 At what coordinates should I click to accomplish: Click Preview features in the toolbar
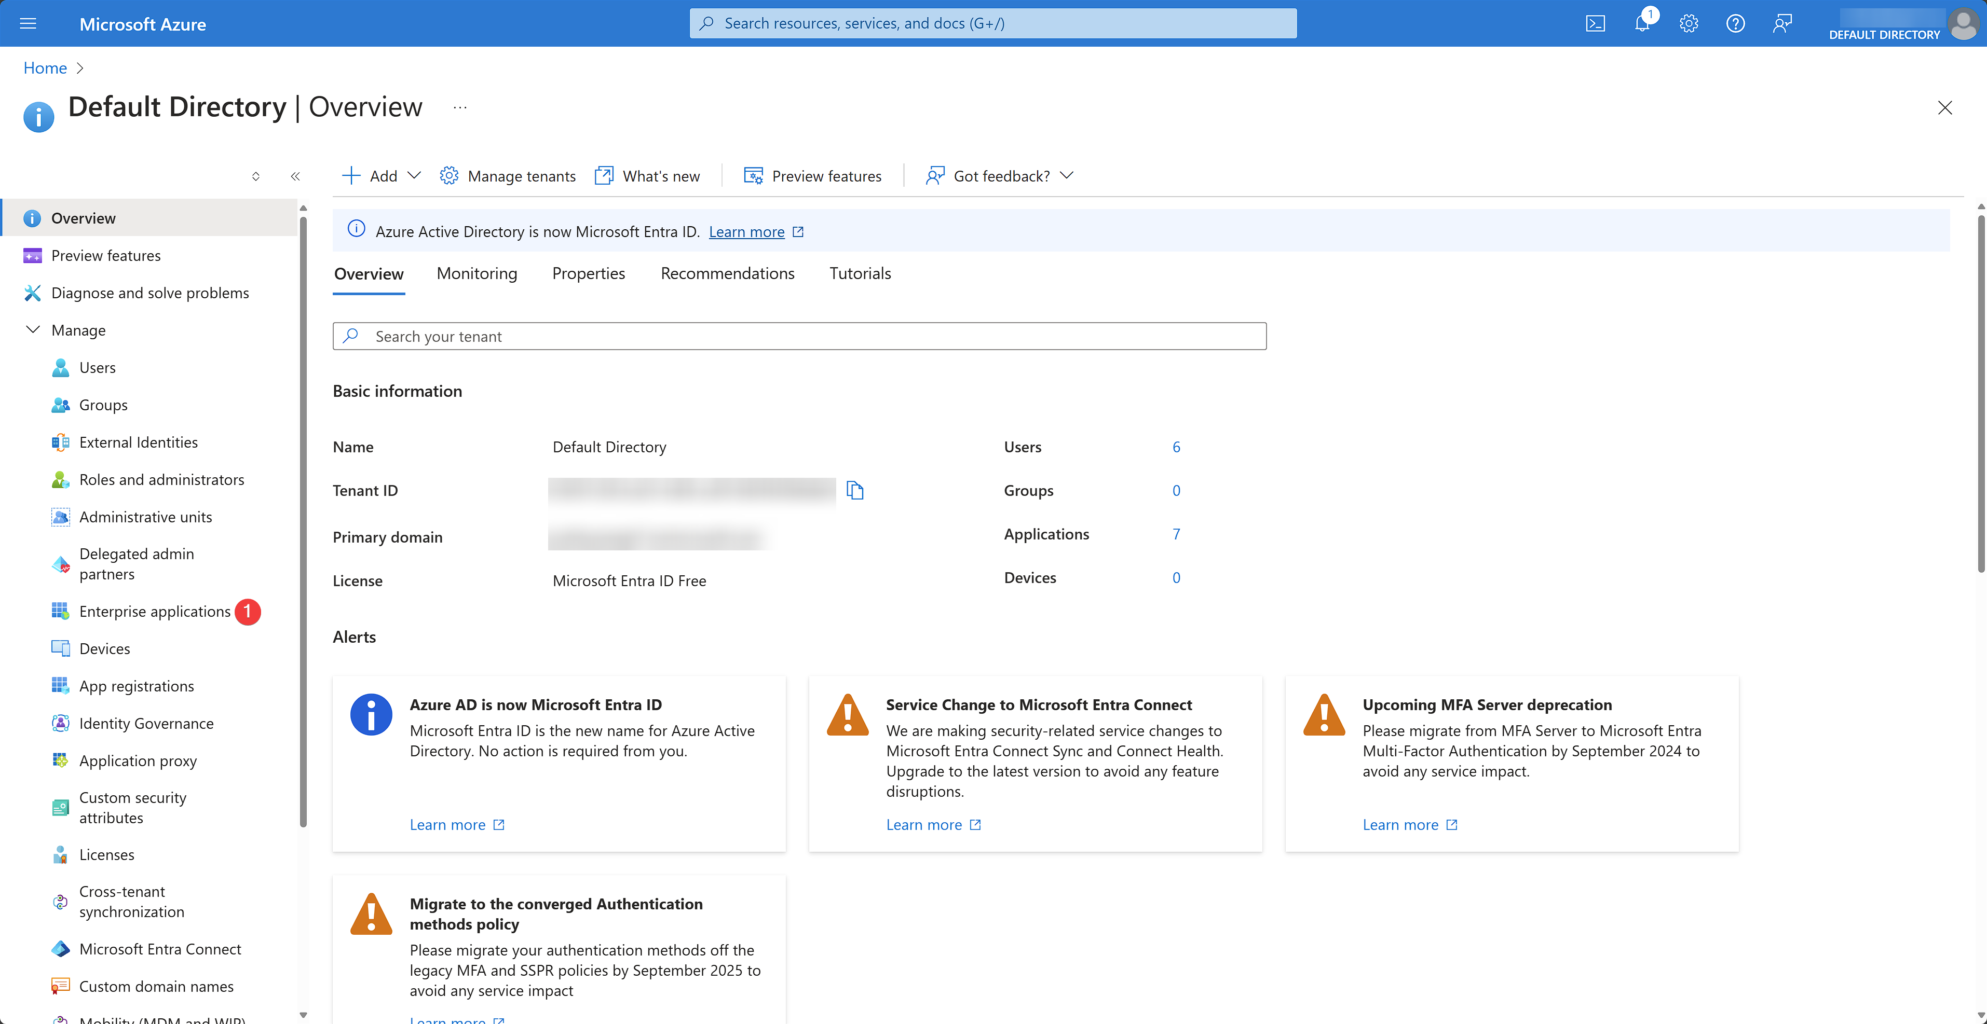(812, 176)
